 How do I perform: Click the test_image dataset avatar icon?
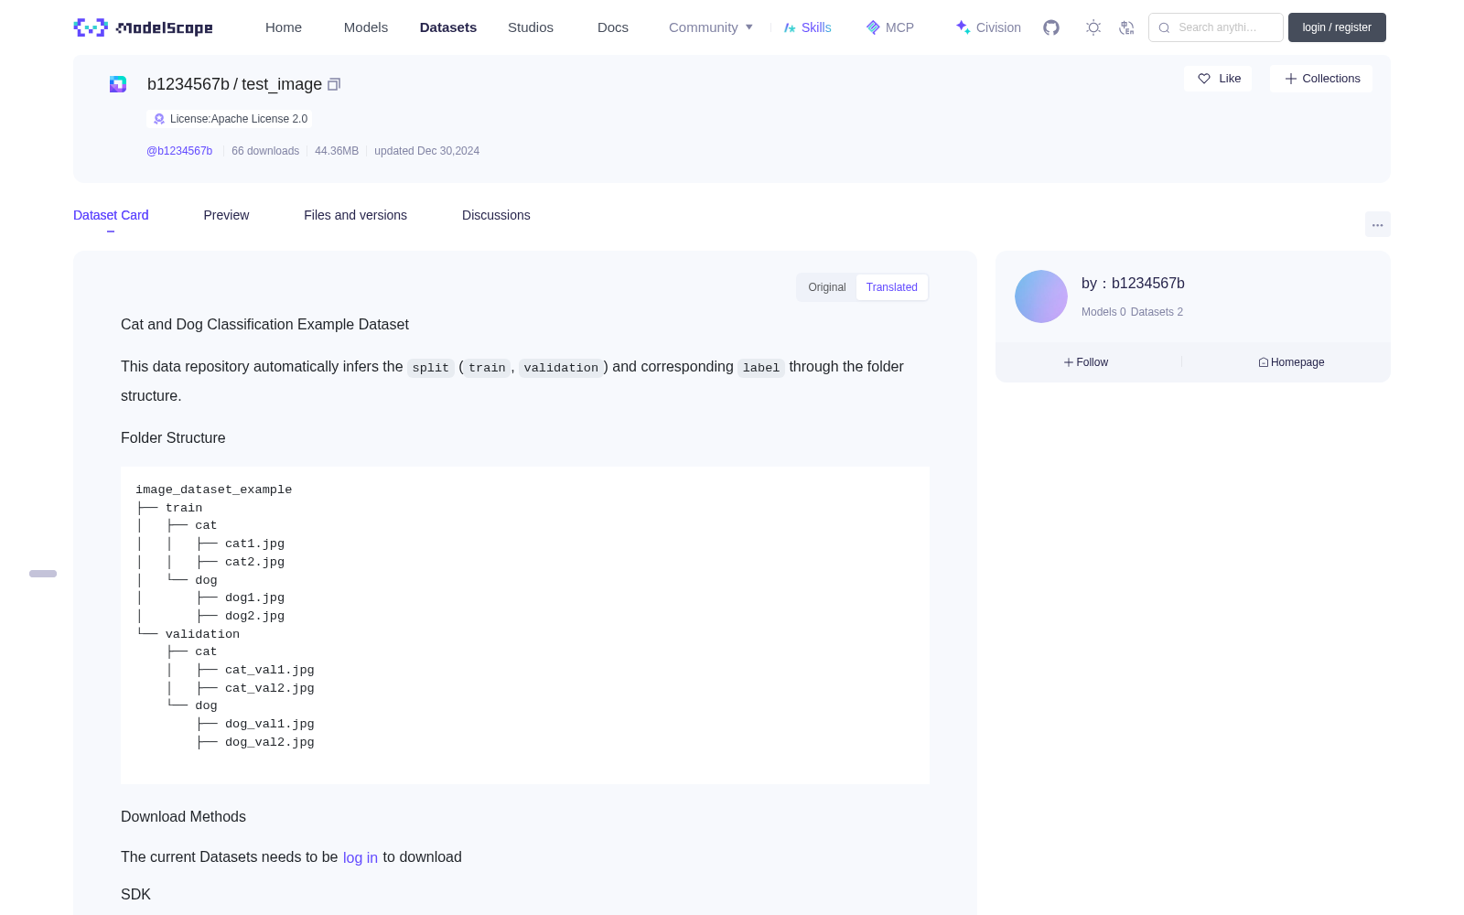(118, 84)
